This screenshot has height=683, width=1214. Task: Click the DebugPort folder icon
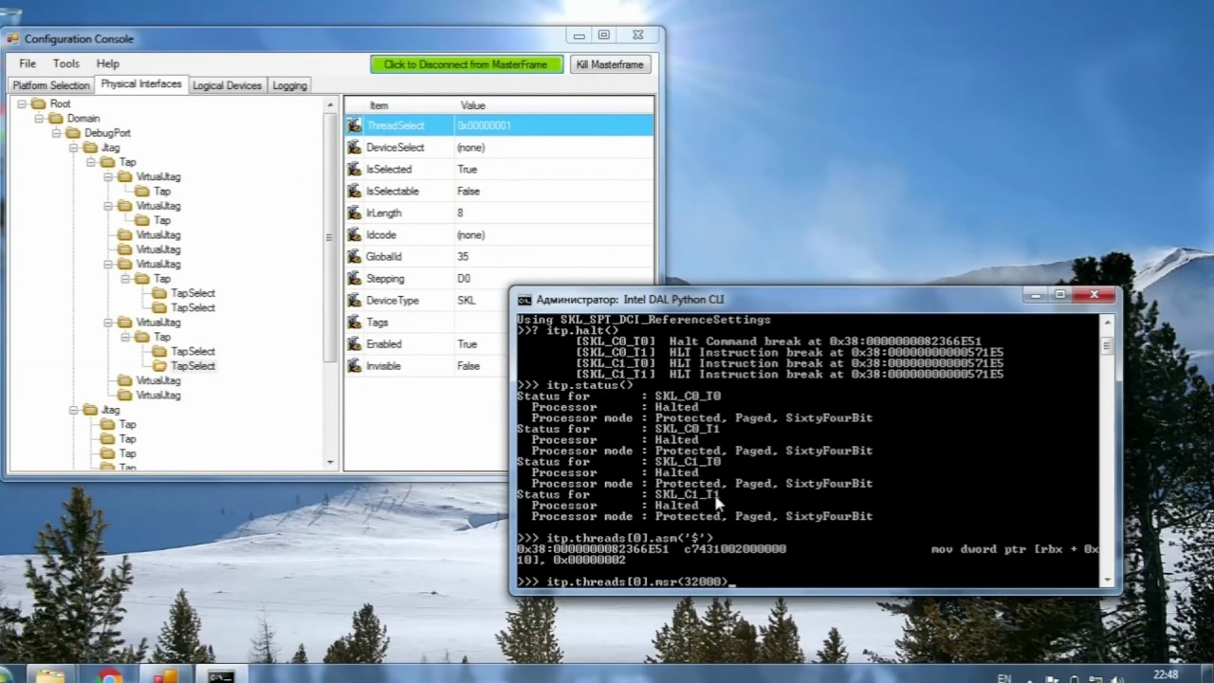coord(72,133)
